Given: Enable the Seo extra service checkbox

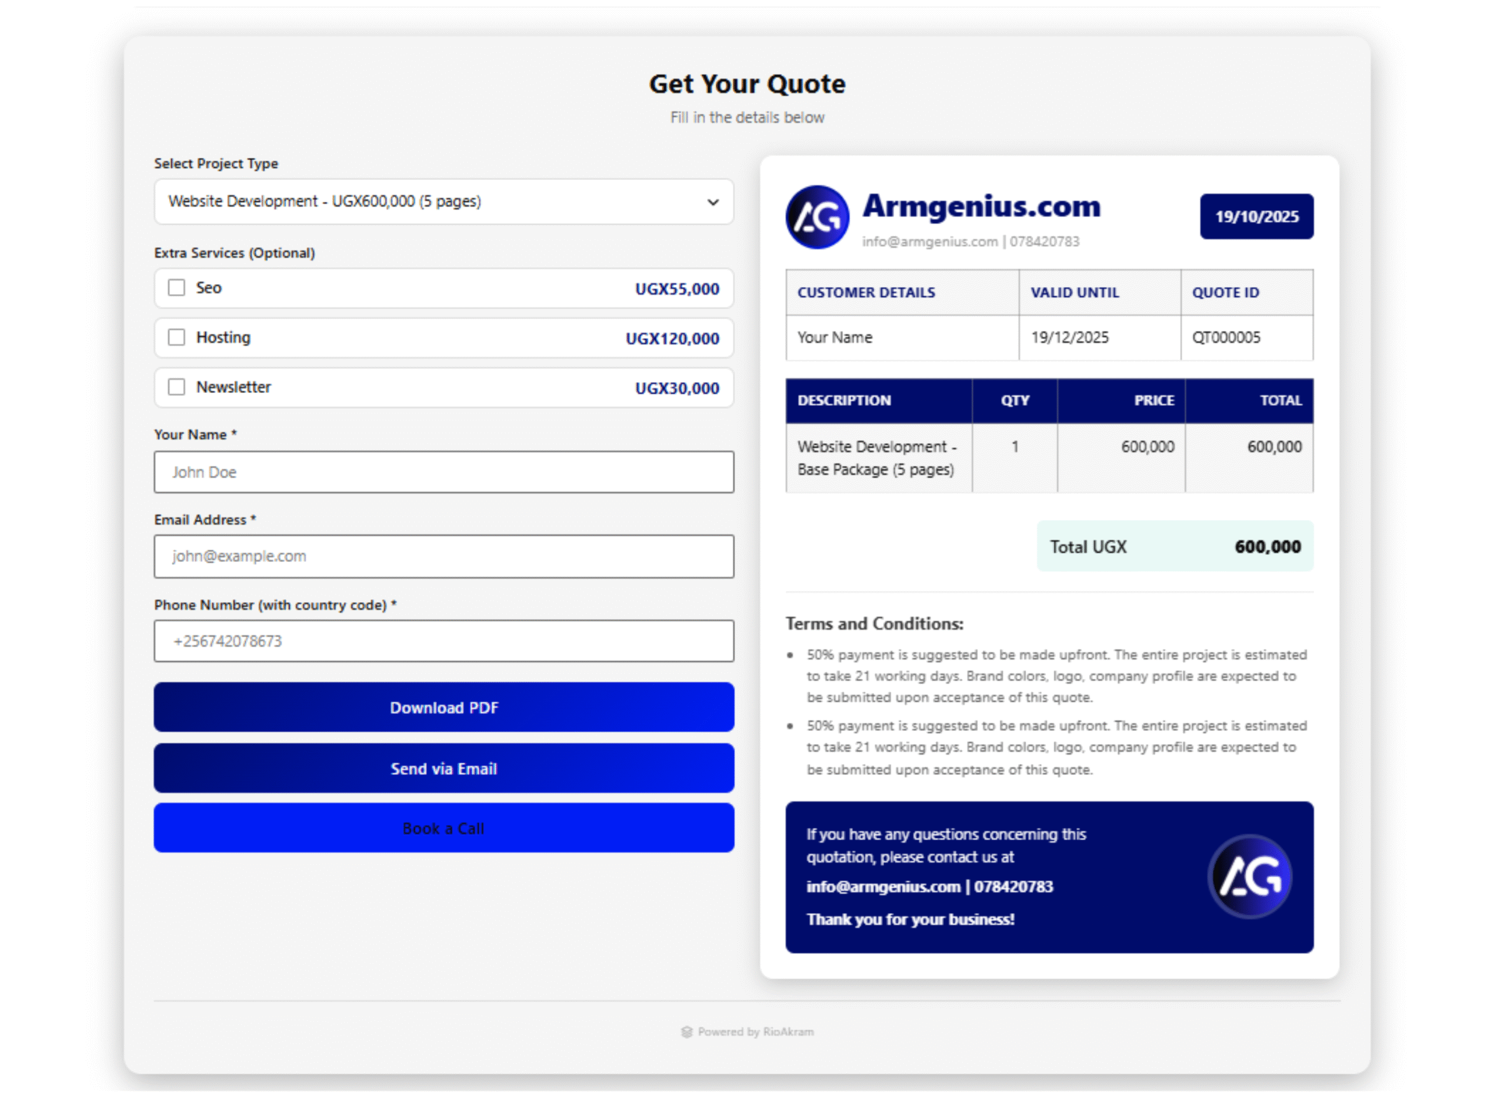Looking at the screenshot, I should [x=176, y=288].
